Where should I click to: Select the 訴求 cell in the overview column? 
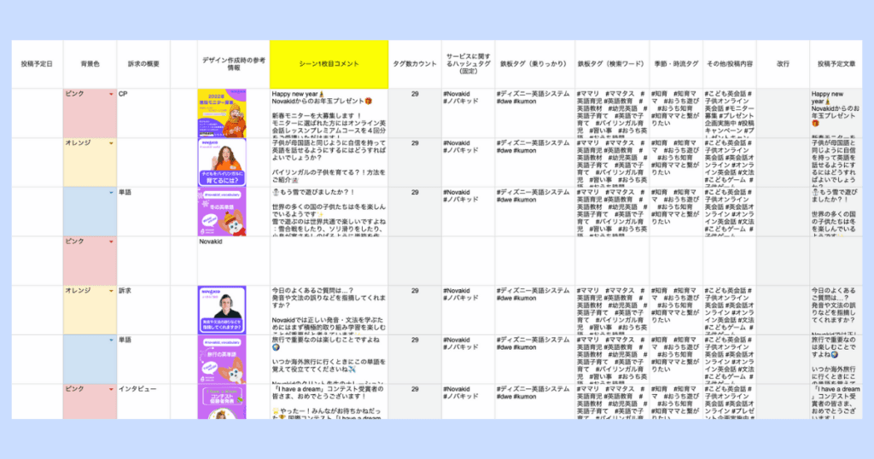(x=143, y=310)
